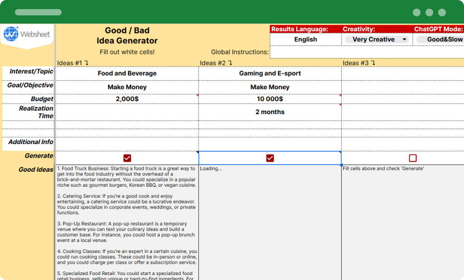Click the 'Fill out white cells!' text
The image size is (464, 280).
coord(127,52)
